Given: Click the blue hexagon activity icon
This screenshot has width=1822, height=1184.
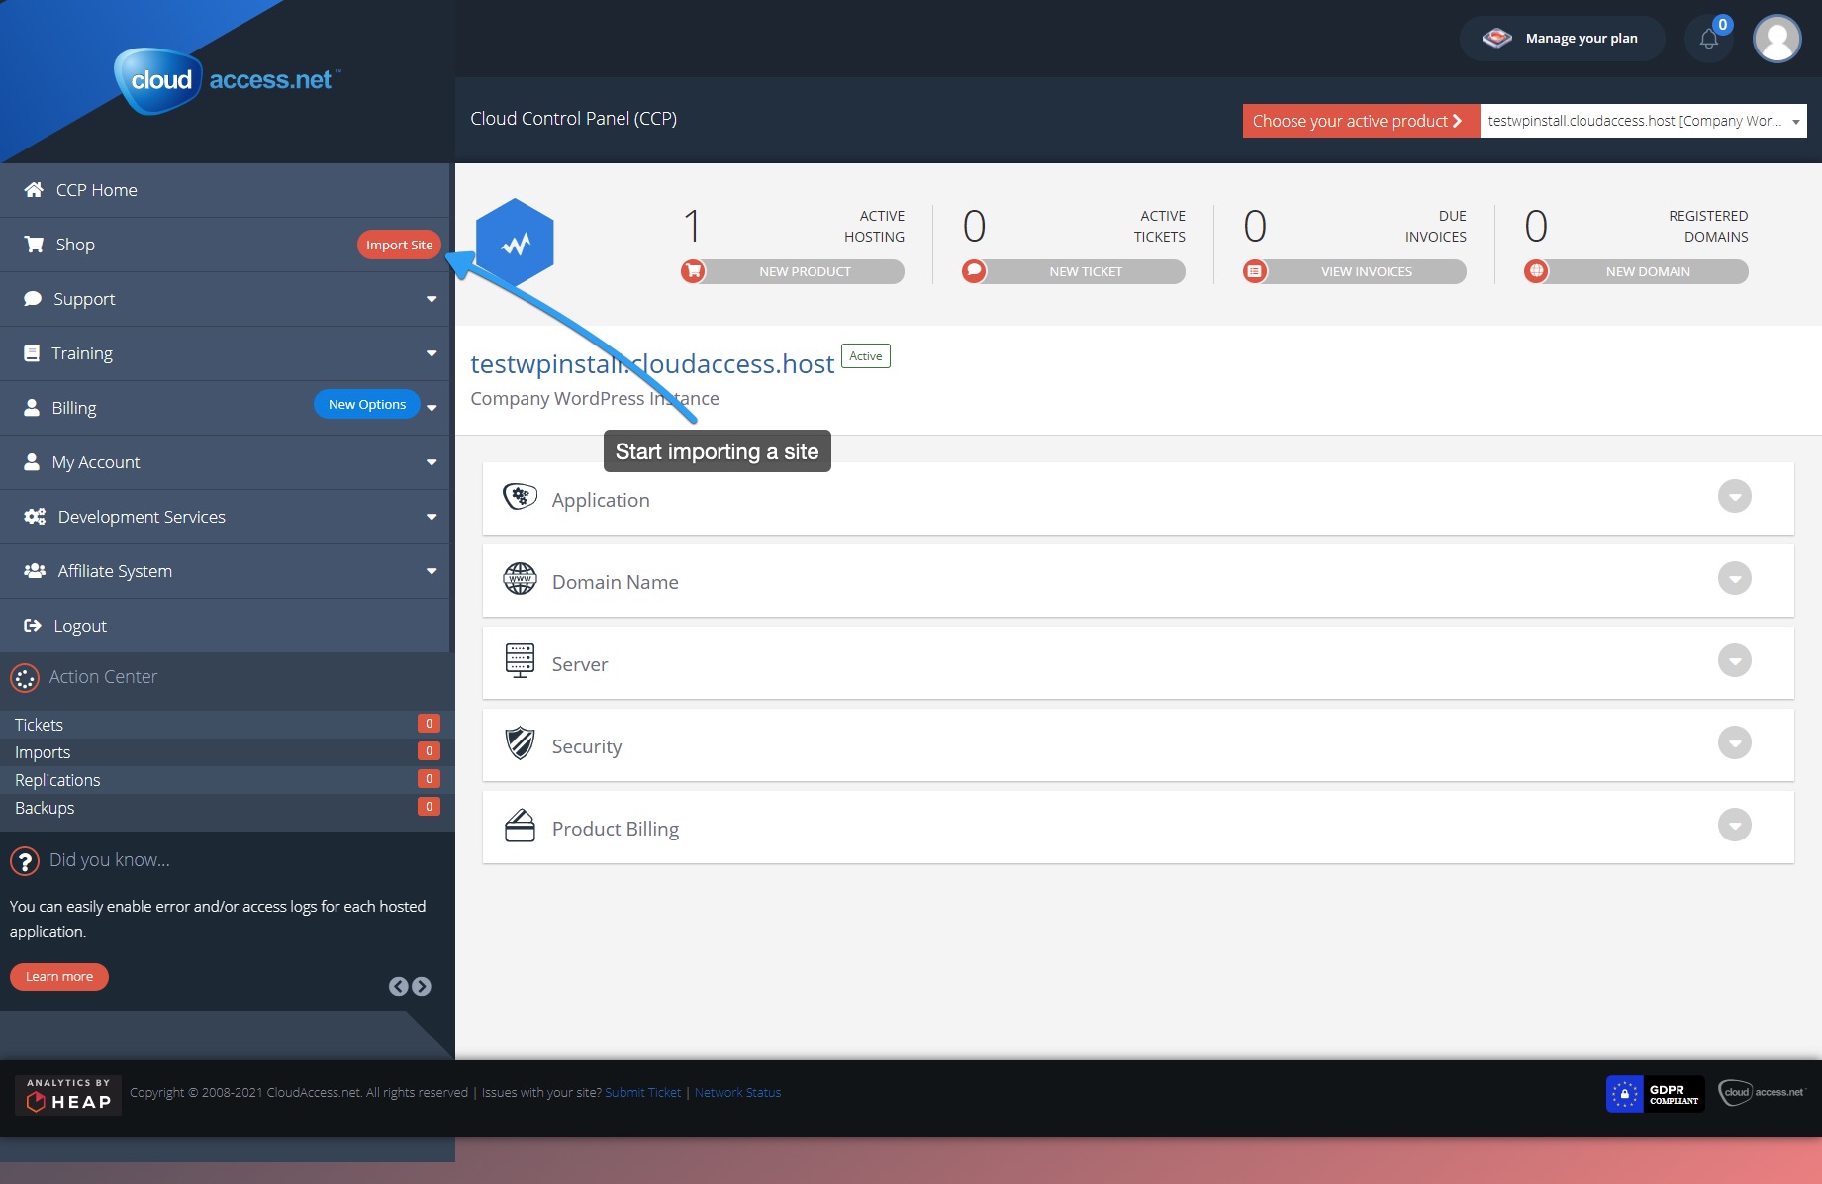Looking at the screenshot, I should point(515,244).
